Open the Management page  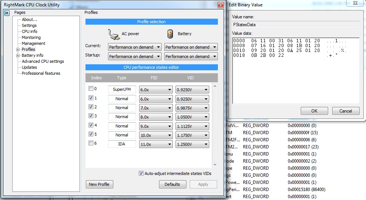click(33, 43)
